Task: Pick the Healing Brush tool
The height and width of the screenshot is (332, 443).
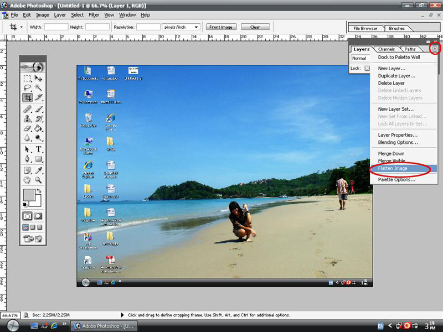Action: (27, 109)
